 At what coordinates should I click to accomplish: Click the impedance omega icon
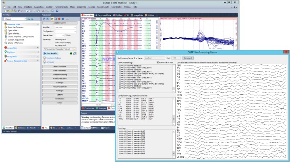pos(56,19)
